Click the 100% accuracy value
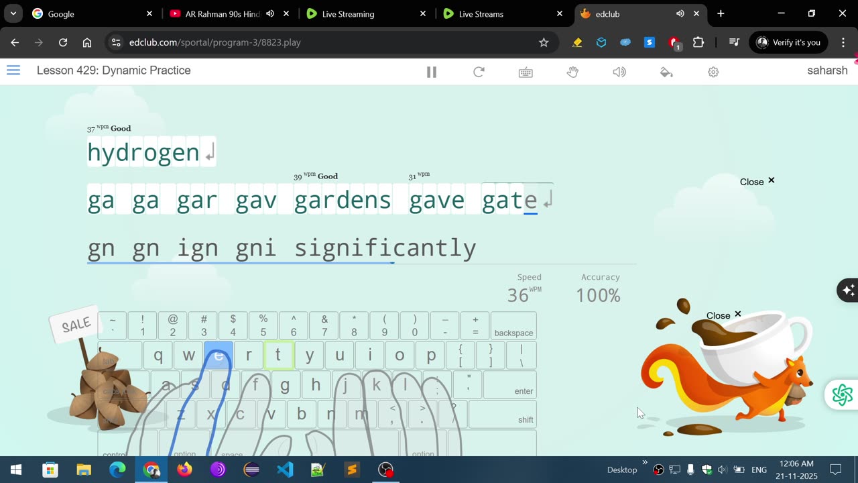 click(598, 295)
